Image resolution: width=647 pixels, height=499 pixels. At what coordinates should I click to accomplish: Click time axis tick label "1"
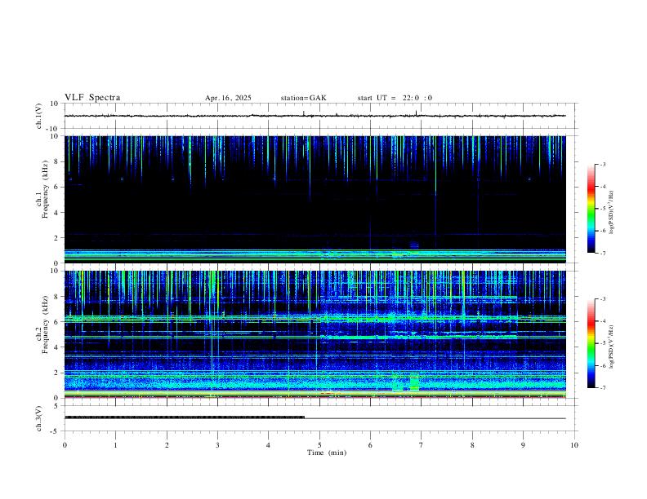(x=115, y=445)
